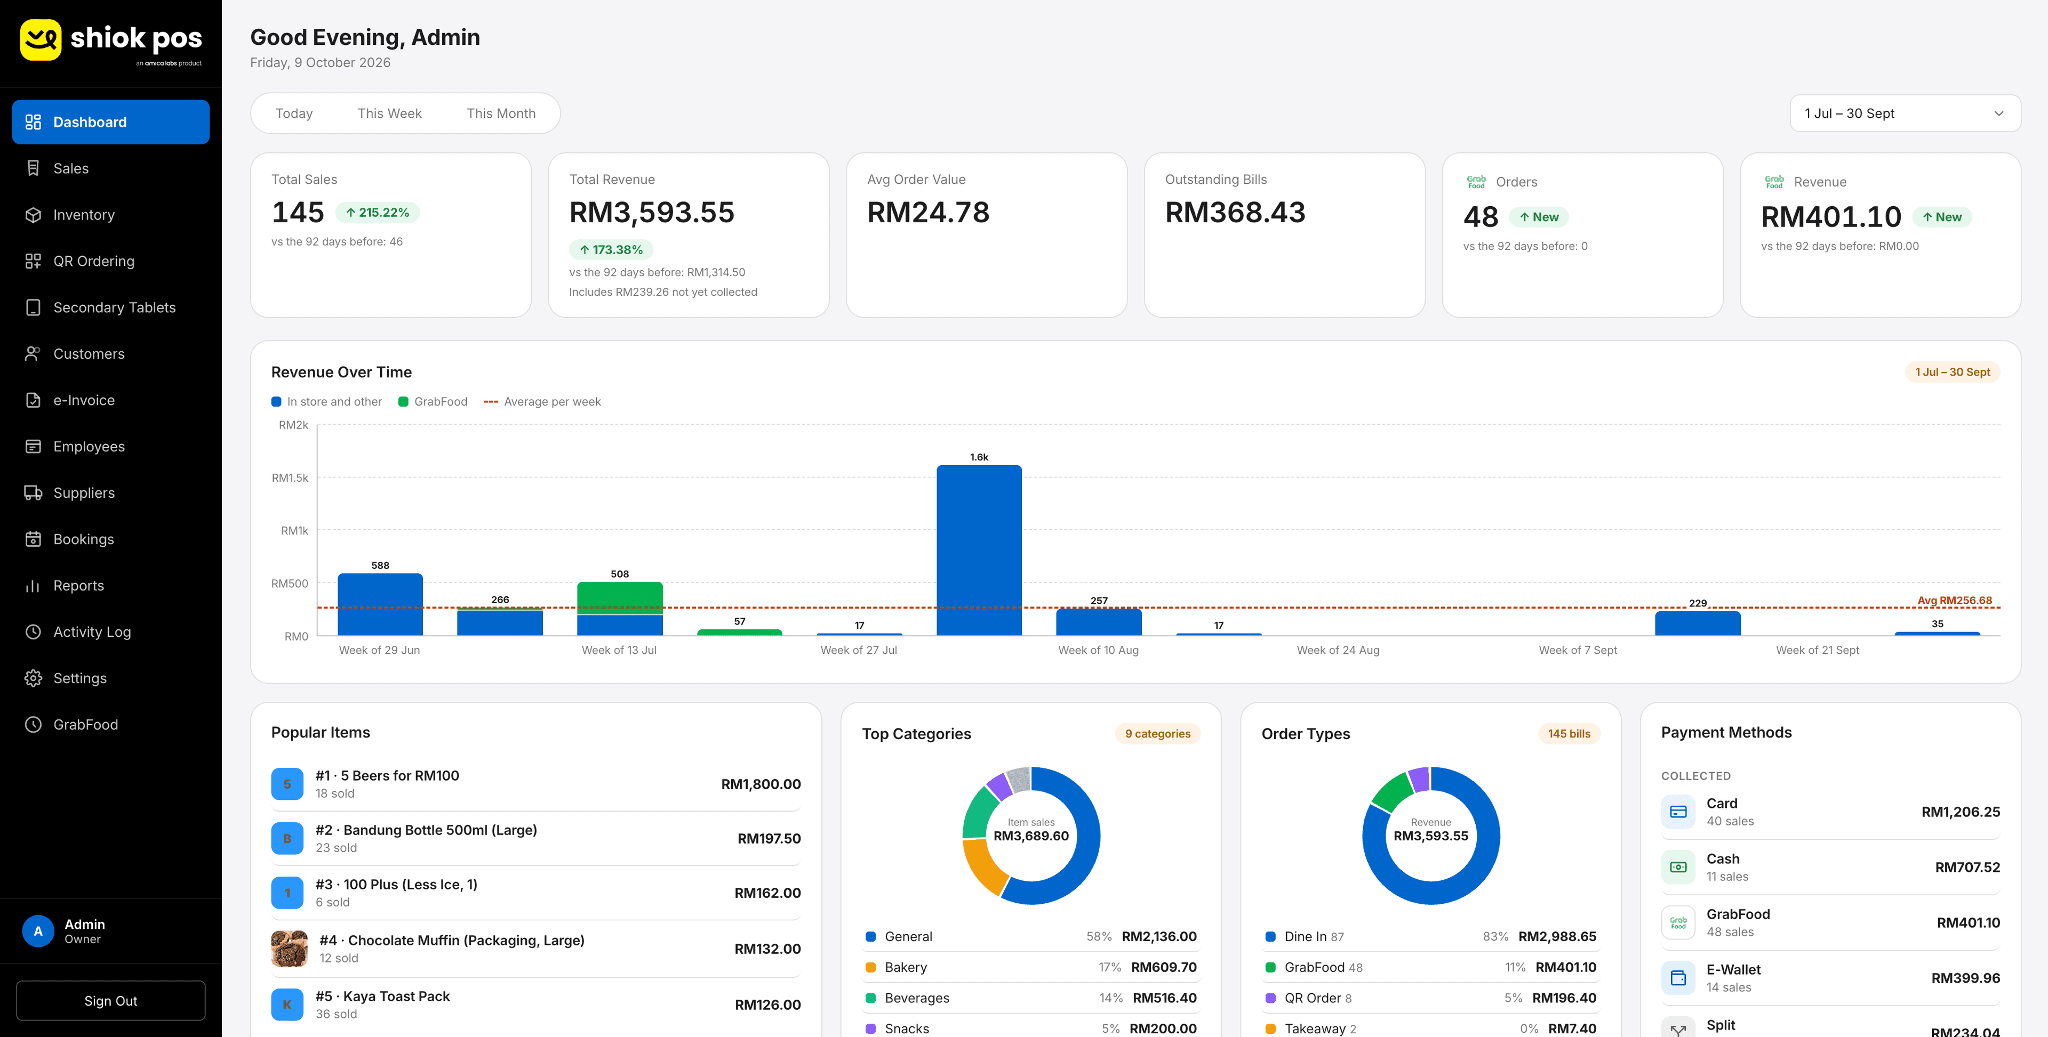Screen dimensions: 2048x1037
Task: Click the Order Types donut chart
Action: pos(1430,835)
